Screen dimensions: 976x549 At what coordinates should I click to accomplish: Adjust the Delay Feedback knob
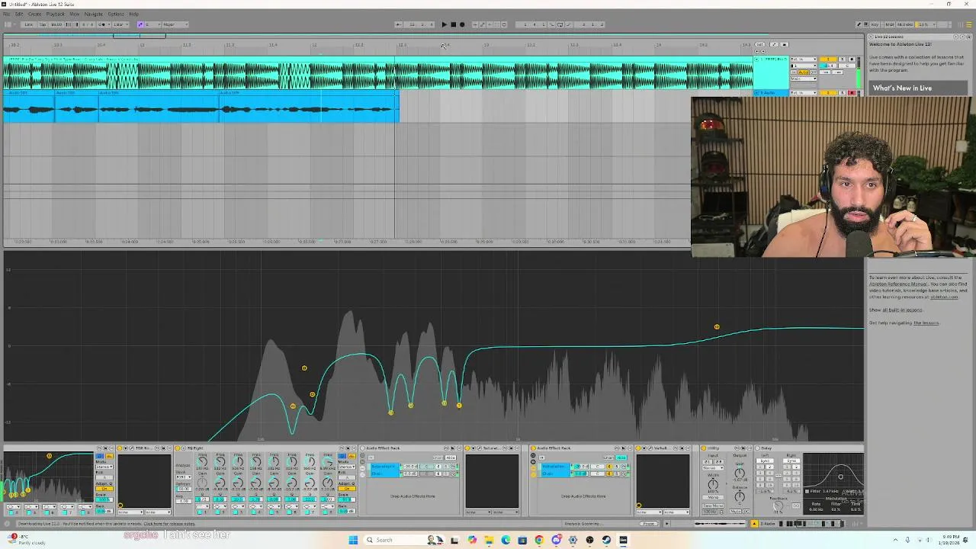(778, 506)
